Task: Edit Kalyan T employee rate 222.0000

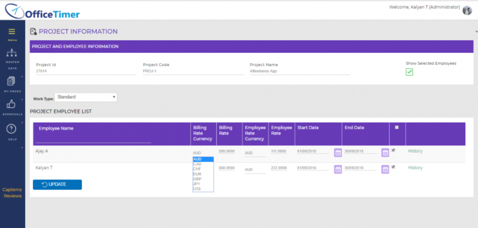Action: pos(279,168)
